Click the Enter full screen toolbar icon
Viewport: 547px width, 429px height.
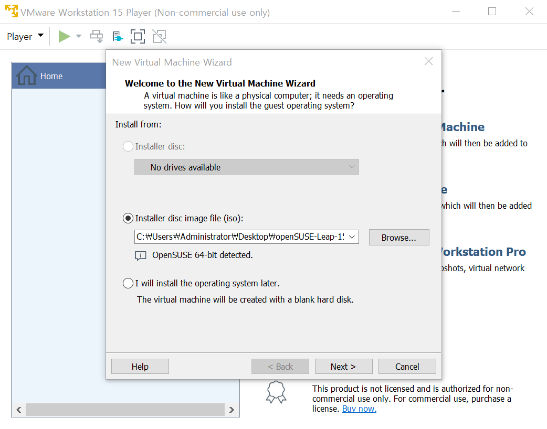tap(138, 36)
